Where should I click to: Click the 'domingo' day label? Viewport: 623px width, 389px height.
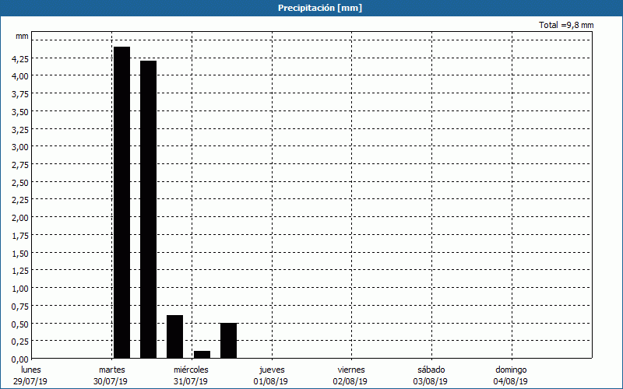(x=511, y=370)
